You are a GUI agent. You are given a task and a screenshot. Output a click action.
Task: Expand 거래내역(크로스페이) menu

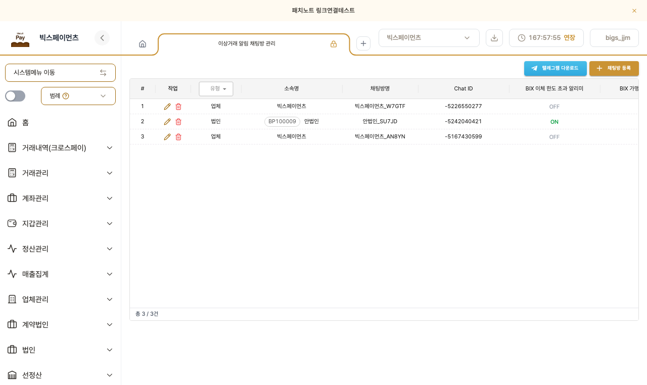[x=61, y=148]
